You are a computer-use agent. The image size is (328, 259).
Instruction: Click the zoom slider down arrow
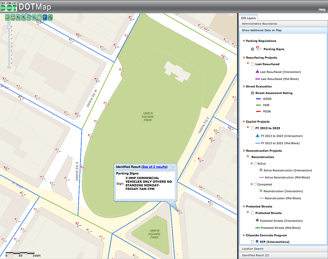coord(9,68)
